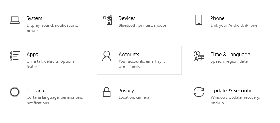The image size is (280, 123).
Task: Open the Phone settings heading
Action: [x=217, y=18]
